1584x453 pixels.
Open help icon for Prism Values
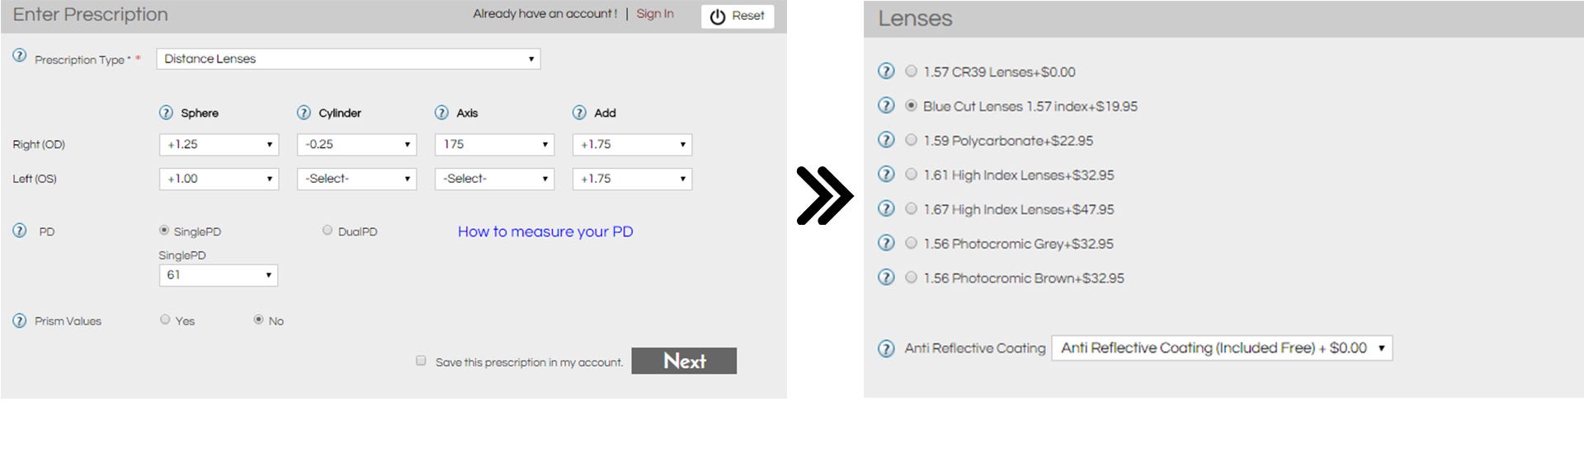19,320
